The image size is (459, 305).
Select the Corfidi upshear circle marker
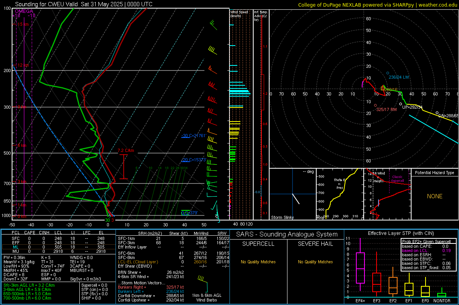tap(401, 104)
